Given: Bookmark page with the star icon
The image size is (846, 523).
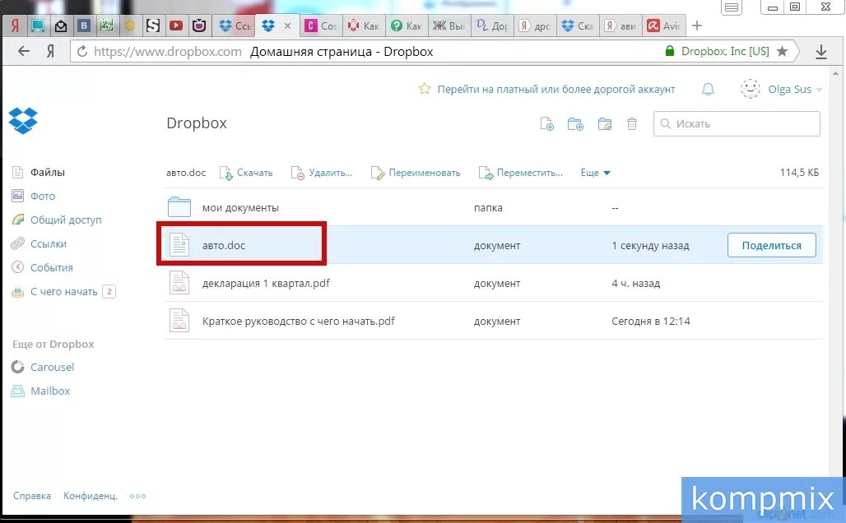Looking at the screenshot, I should tap(782, 51).
